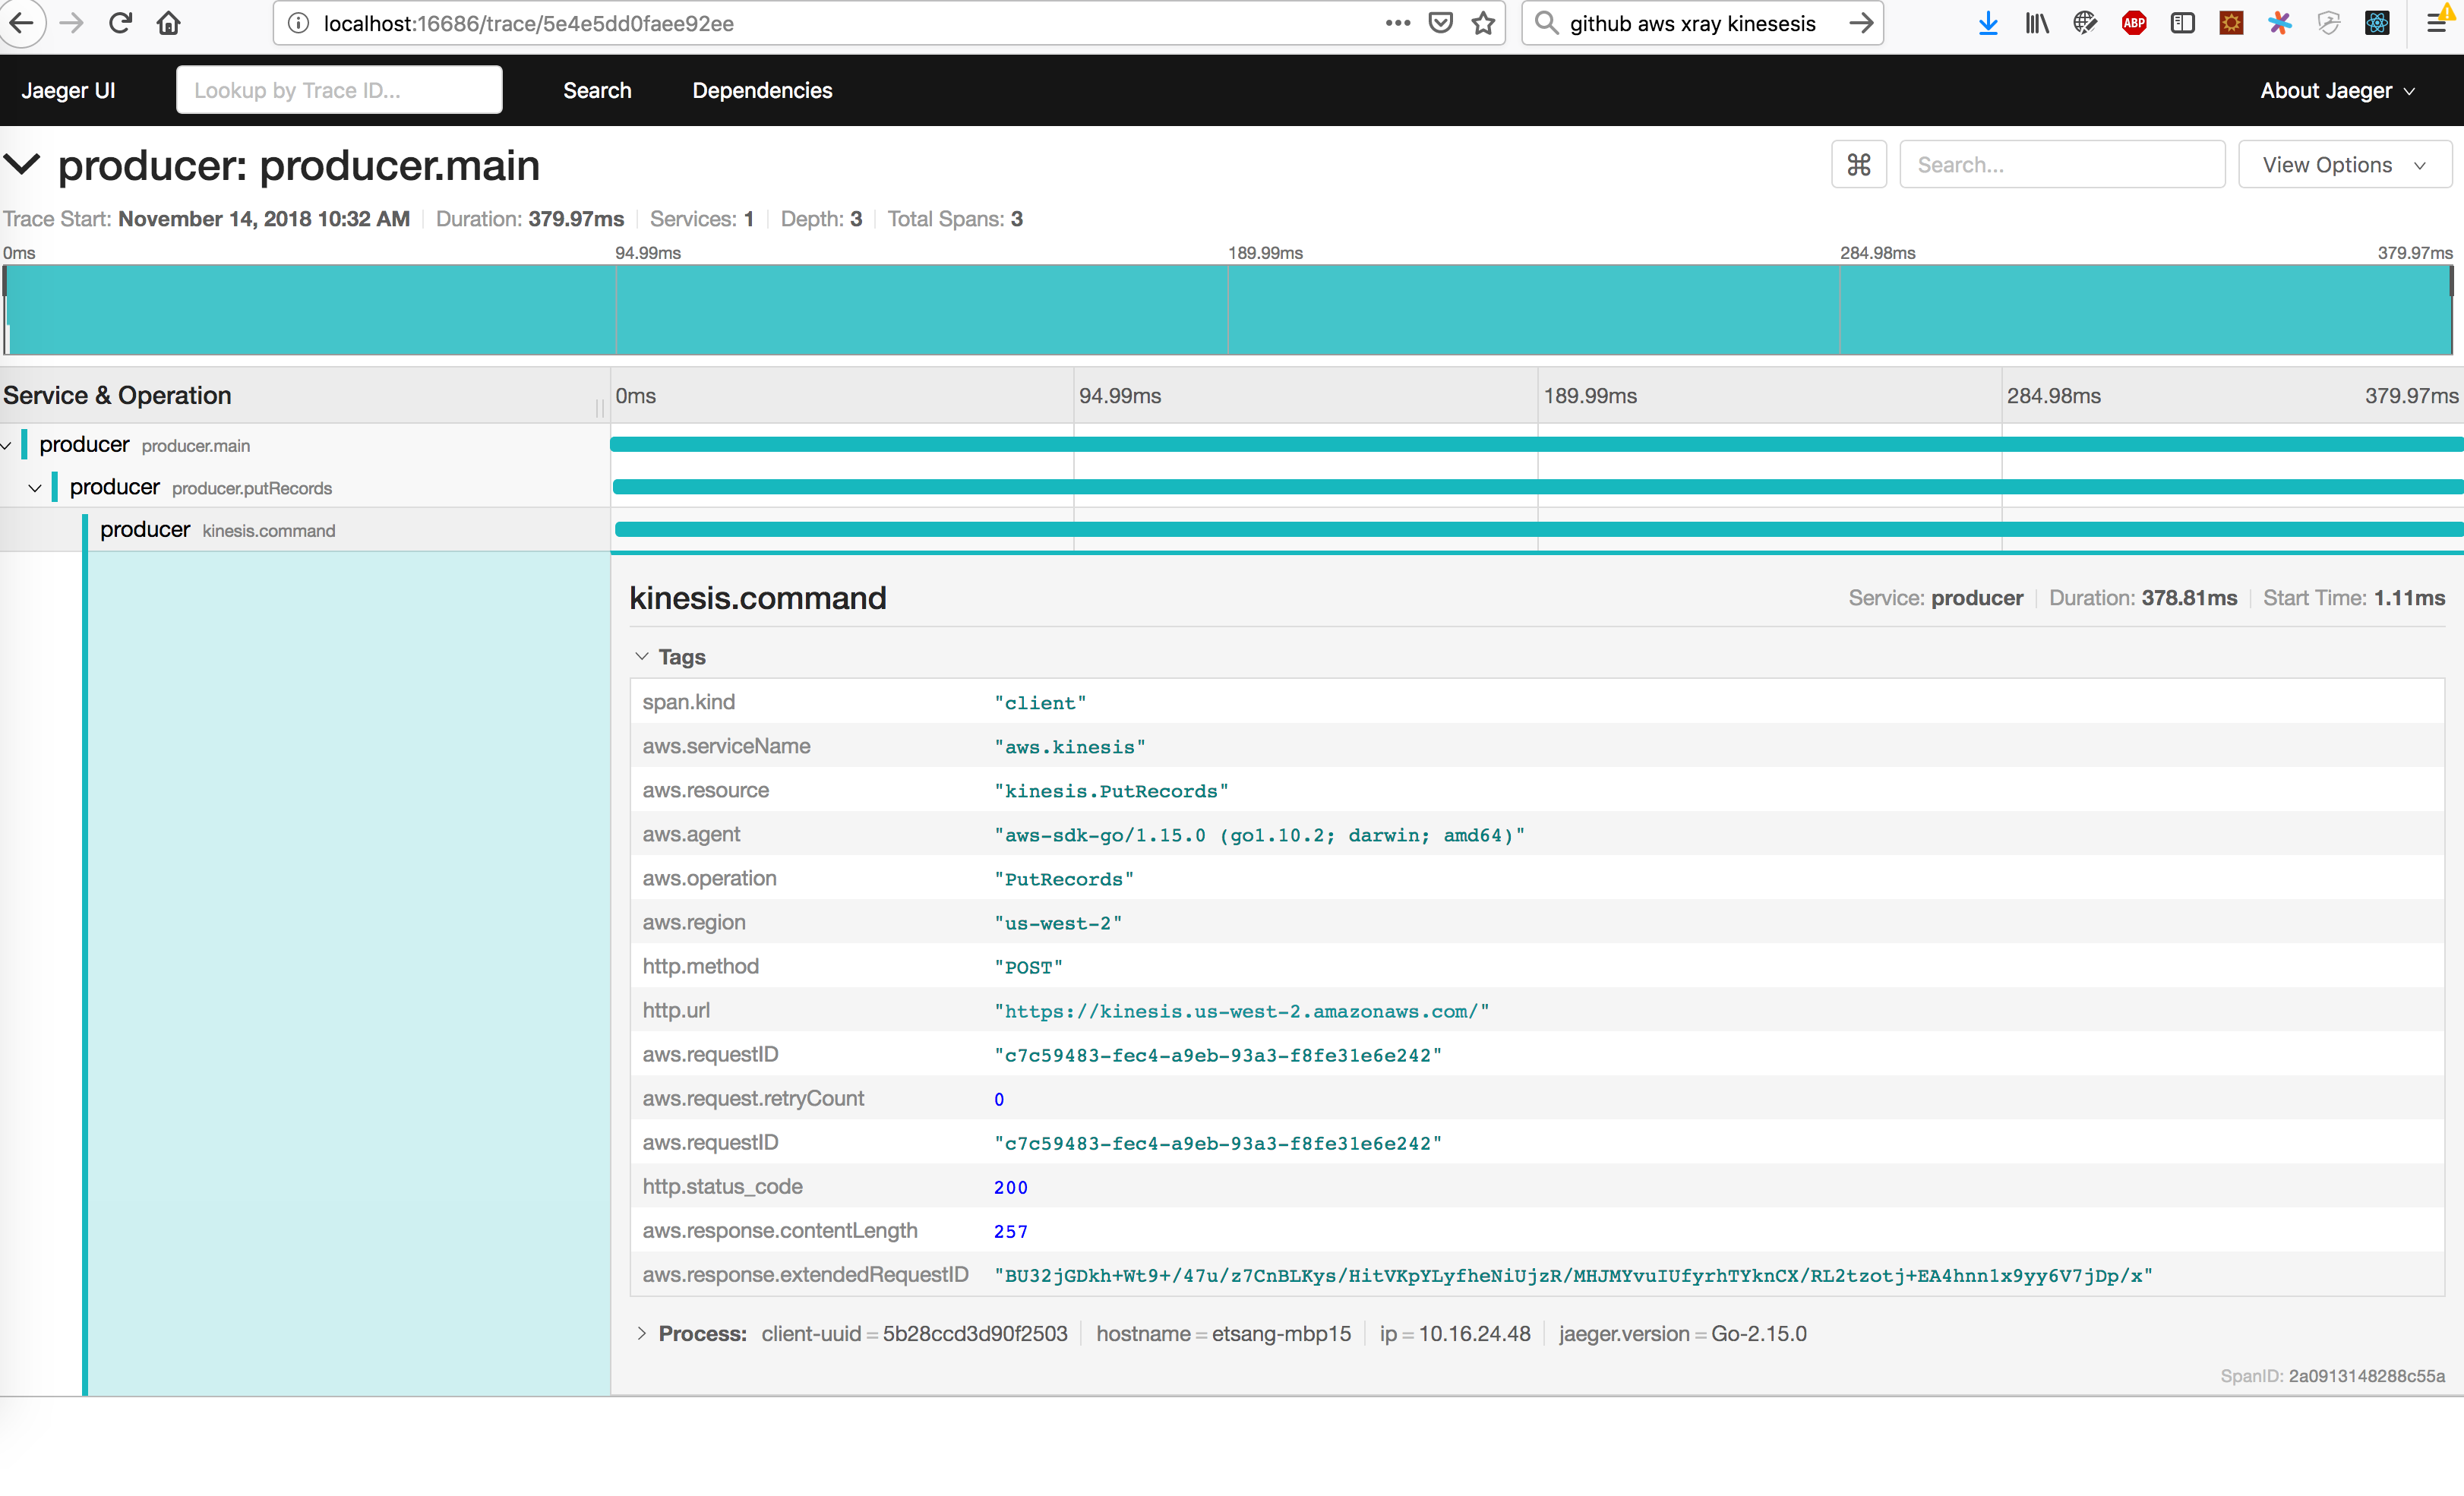
Task: Open the View Options dropdown
Action: tap(2344, 165)
